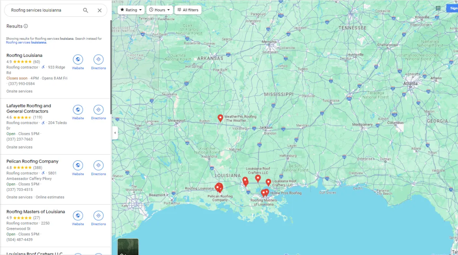Viewport: 458px width, 255px height.
Task: Click 'Roofing Masters of Louisiana' label on map
Action: click(x=264, y=202)
